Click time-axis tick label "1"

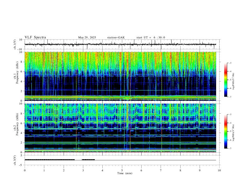point(44,170)
